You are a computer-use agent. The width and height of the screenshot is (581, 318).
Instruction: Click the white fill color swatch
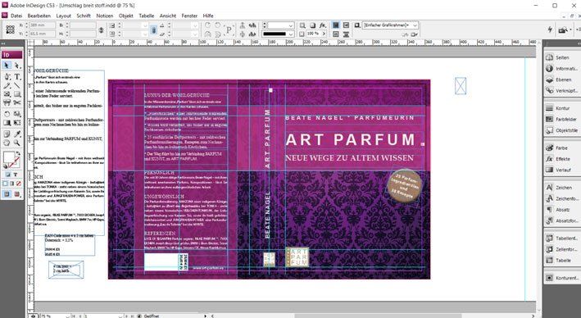click(8, 157)
